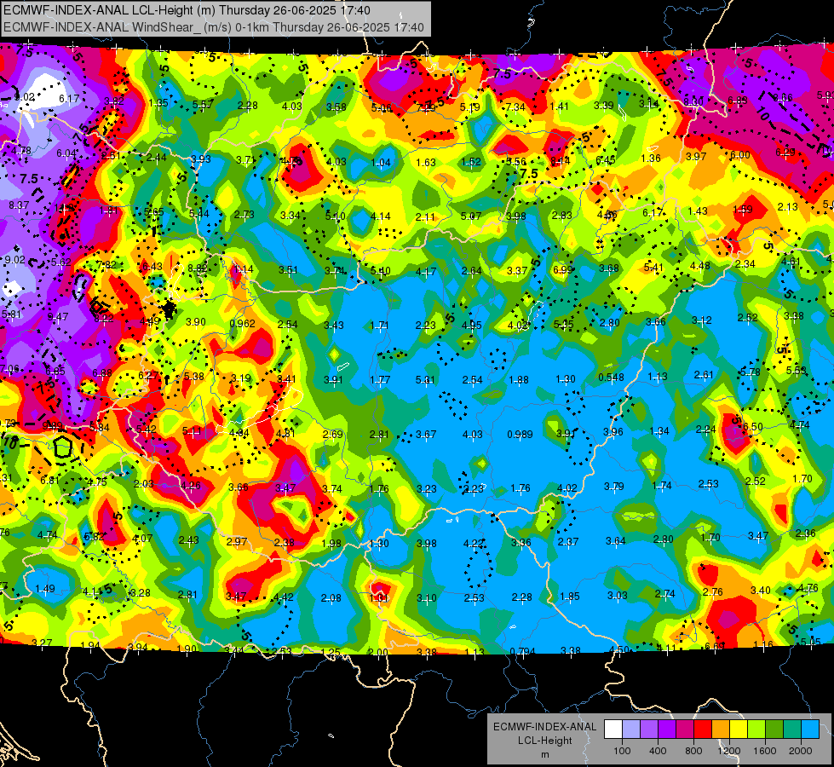This screenshot has width=834, height=767.
Task: Click the map value 1.36
Action: [x=651, y=158]
